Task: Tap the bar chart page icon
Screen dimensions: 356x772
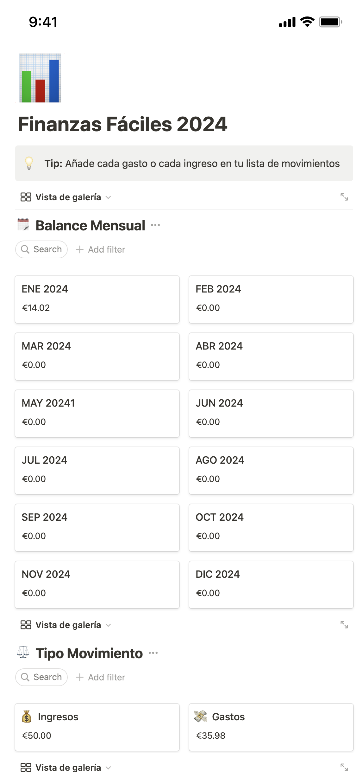Action: (40, 78)
